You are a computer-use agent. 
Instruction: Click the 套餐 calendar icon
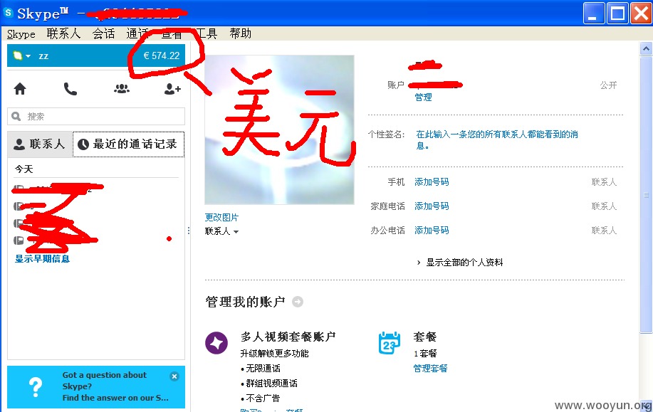click(x=390, y=343)
